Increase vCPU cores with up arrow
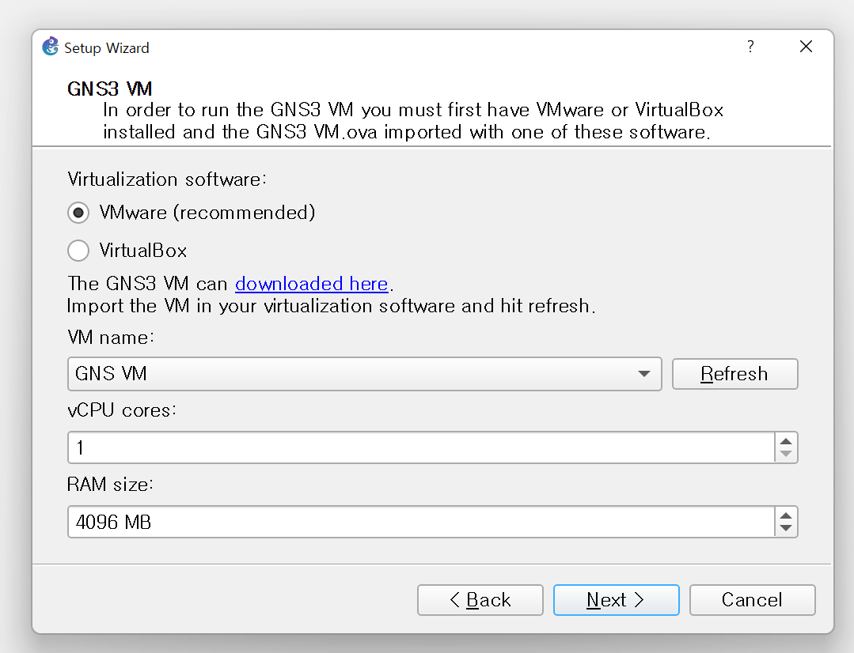Viewport: 854px width, 653px height. pos(786,441)
